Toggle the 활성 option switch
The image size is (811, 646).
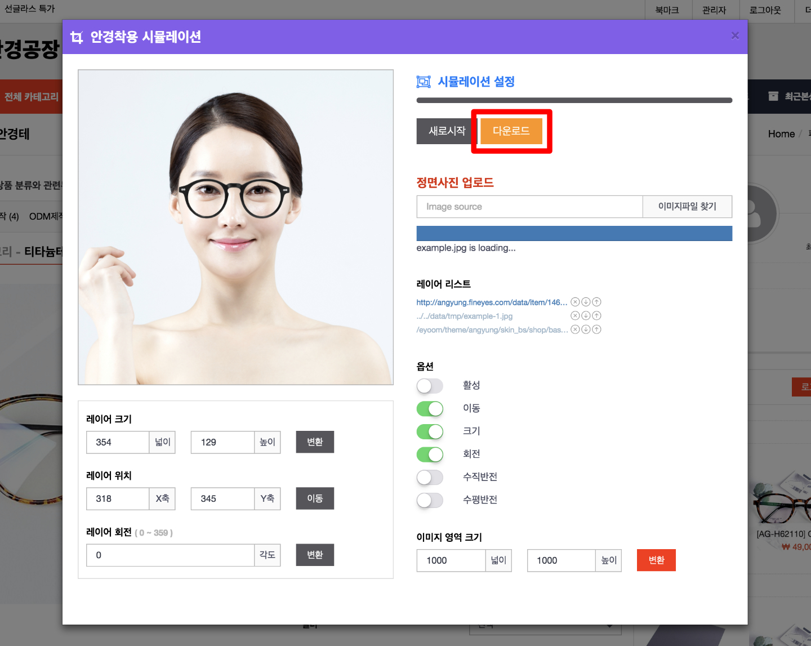430,386
